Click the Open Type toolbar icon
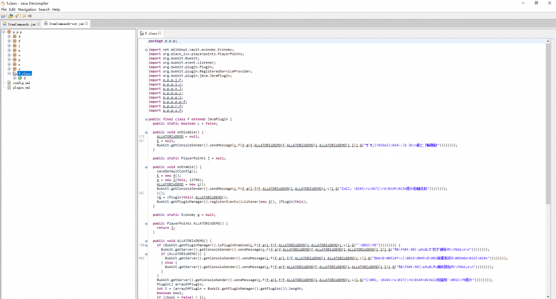This screenshot has width=556, height=299. pos(10,16)
